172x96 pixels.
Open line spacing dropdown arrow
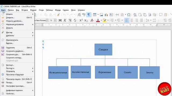pos(151,20)
